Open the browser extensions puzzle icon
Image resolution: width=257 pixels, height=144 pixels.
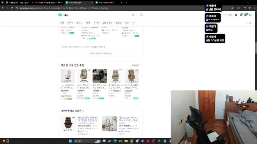[239, 8]
